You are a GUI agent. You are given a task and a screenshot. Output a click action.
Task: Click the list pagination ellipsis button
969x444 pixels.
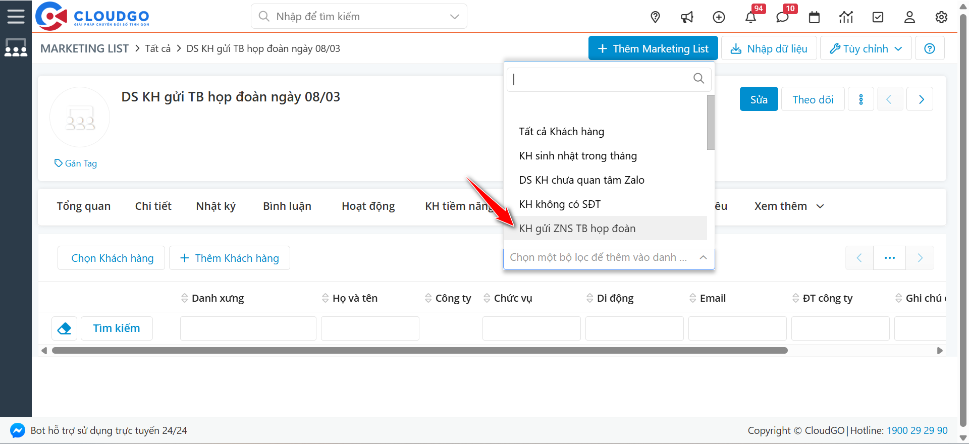point(890,258)
